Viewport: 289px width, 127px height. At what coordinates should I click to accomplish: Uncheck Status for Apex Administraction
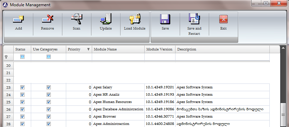22,124
